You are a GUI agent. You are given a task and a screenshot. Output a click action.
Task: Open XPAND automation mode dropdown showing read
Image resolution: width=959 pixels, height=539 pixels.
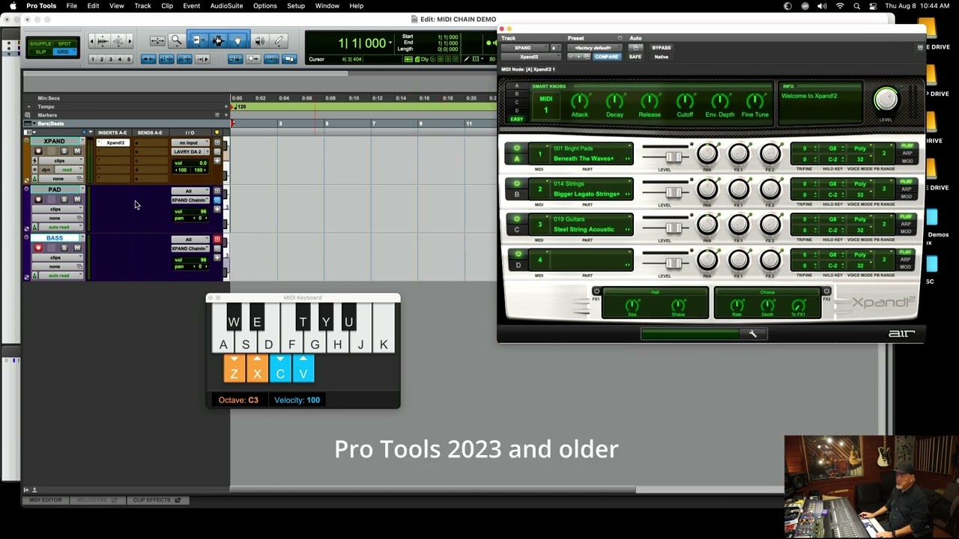click(x=67, y=170)
